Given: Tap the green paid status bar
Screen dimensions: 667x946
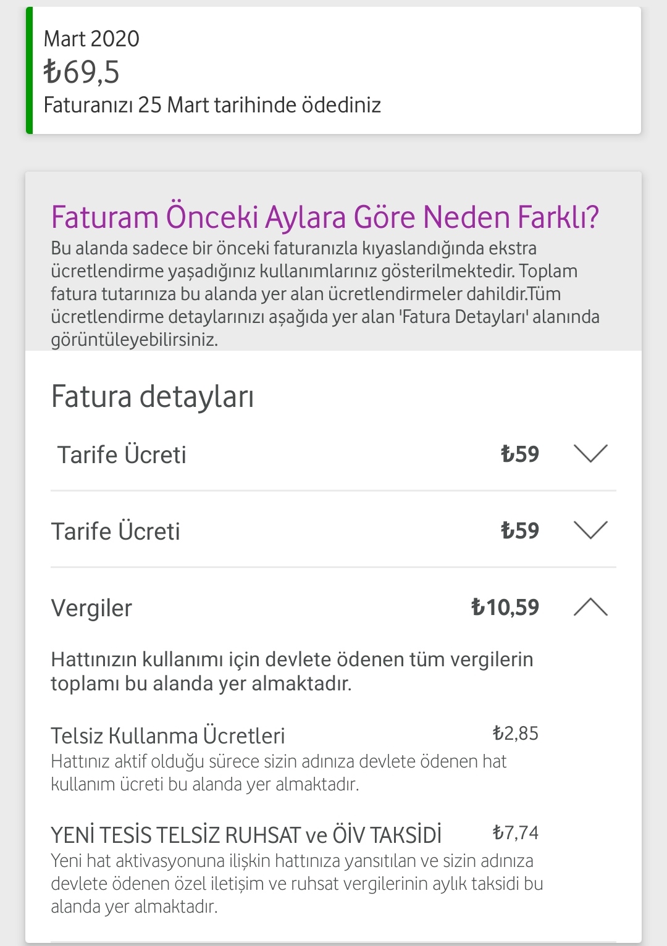Looking at the screenshot, I should click(x=29, y=70).
